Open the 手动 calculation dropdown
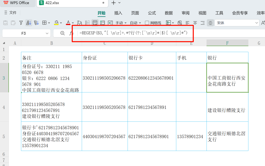 pos(121,23)
